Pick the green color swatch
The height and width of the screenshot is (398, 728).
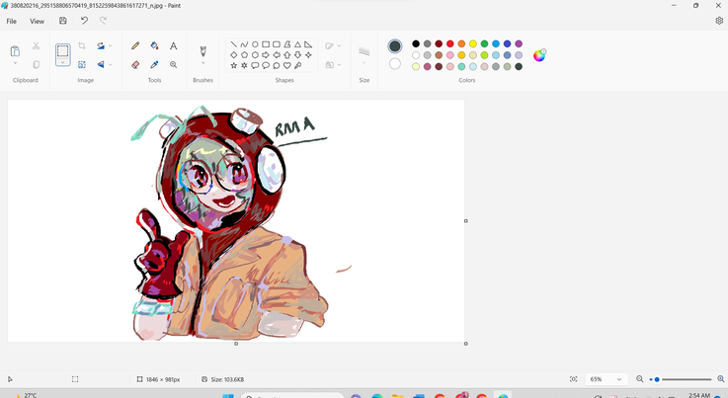coord(484,43)
